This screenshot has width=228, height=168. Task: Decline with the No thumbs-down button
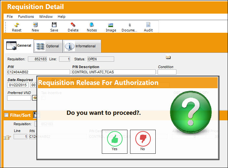click(x=143, y=142)
